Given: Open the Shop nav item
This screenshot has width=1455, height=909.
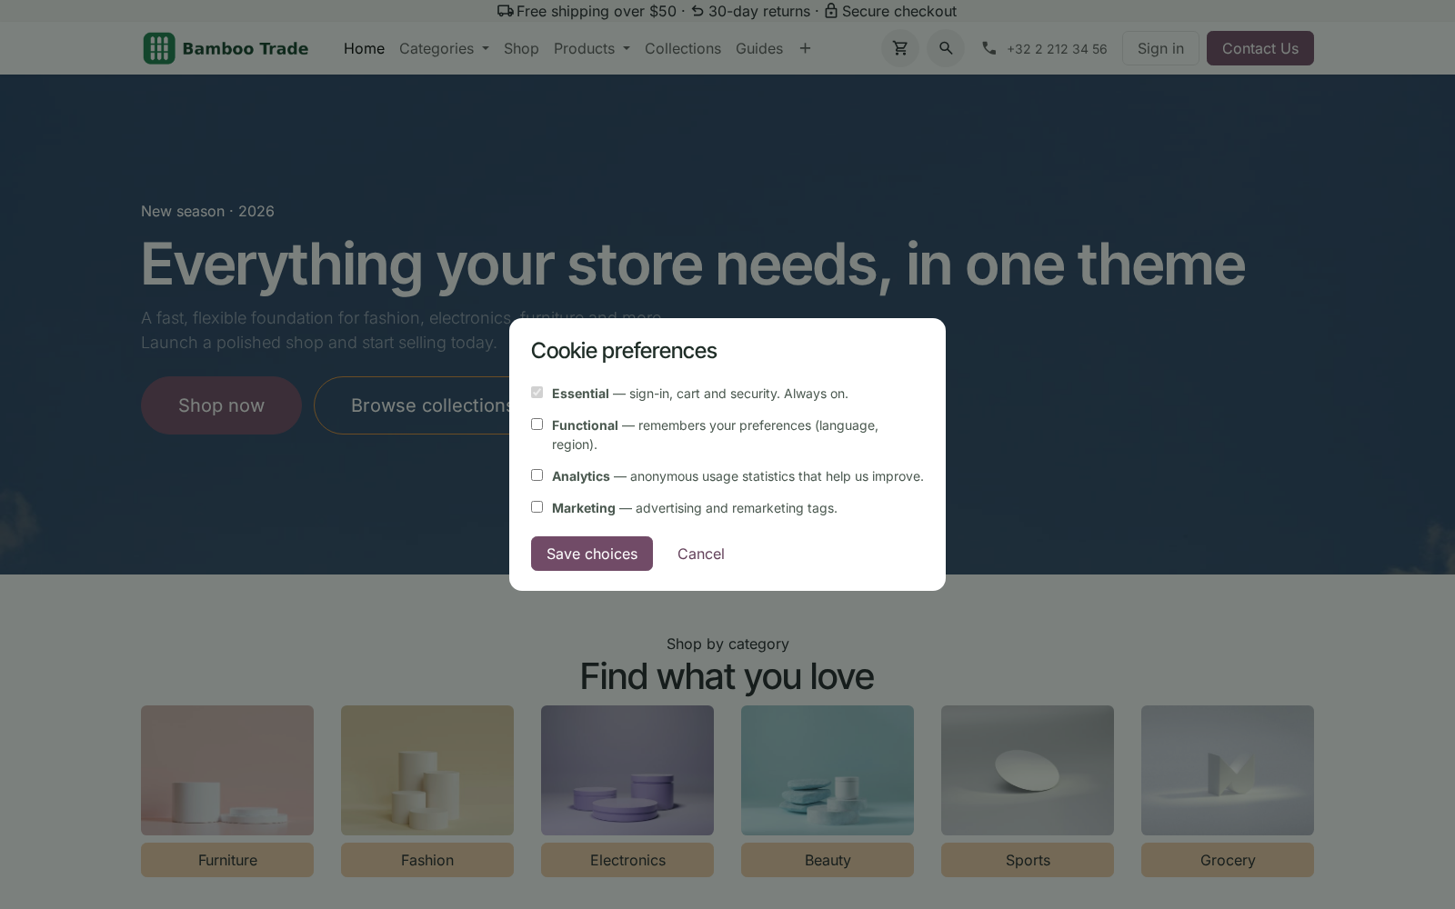Looking at the screenshot, I should 521,48.
